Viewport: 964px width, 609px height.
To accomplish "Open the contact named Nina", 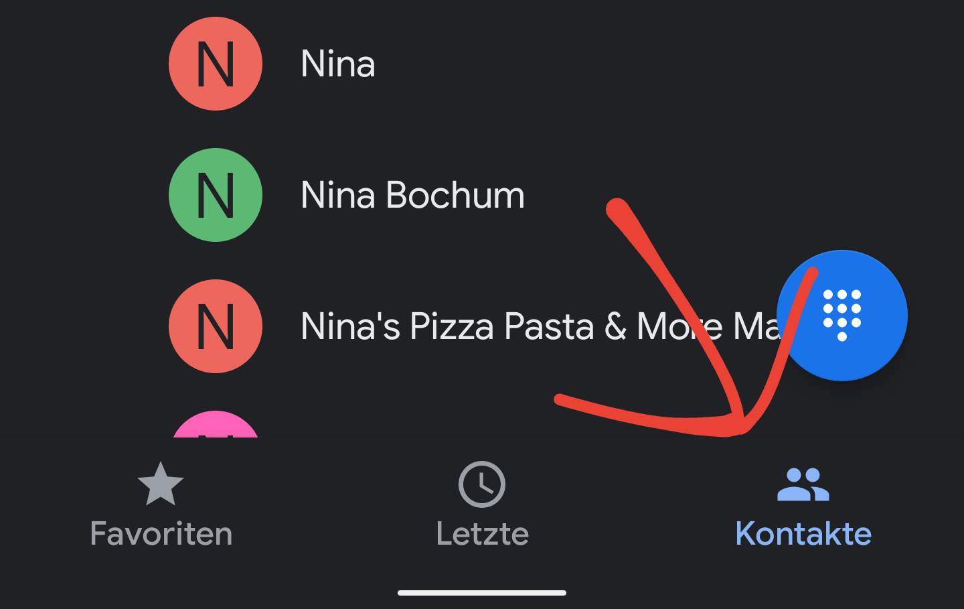I will [x=338, y=64].
